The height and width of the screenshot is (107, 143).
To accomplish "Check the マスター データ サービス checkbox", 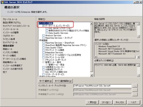I will (x=43, y=74).
